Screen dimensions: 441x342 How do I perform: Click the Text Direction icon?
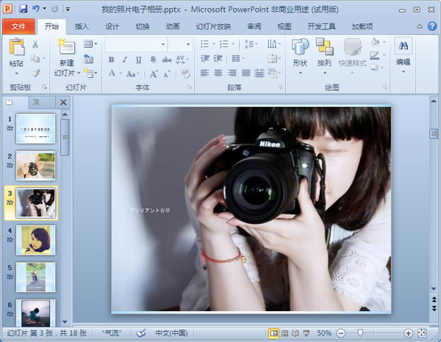coord(272,44)
